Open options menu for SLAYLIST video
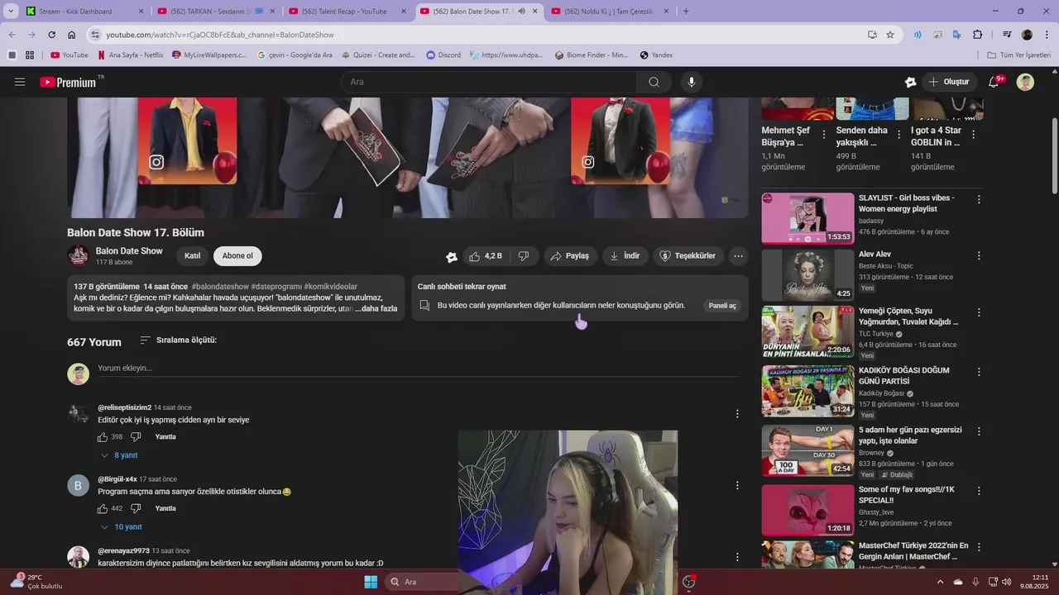 coord(979,199)
